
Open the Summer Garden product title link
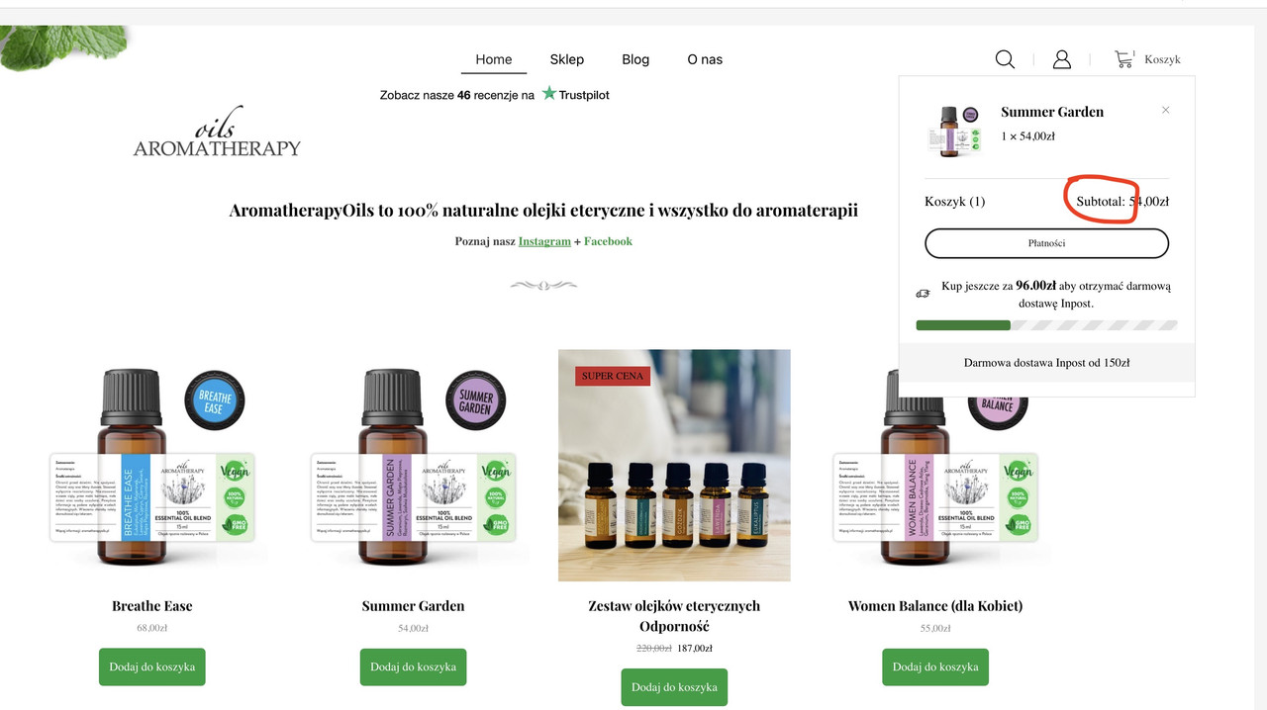coord(413,606)
